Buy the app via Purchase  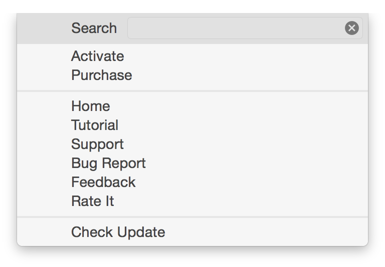coord(102,75)
